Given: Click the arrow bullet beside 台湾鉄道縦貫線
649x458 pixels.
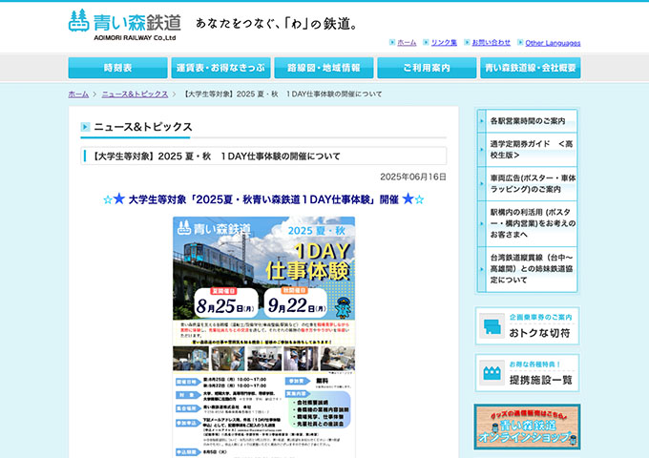Looking at the screenshot, I should [482, 269].
